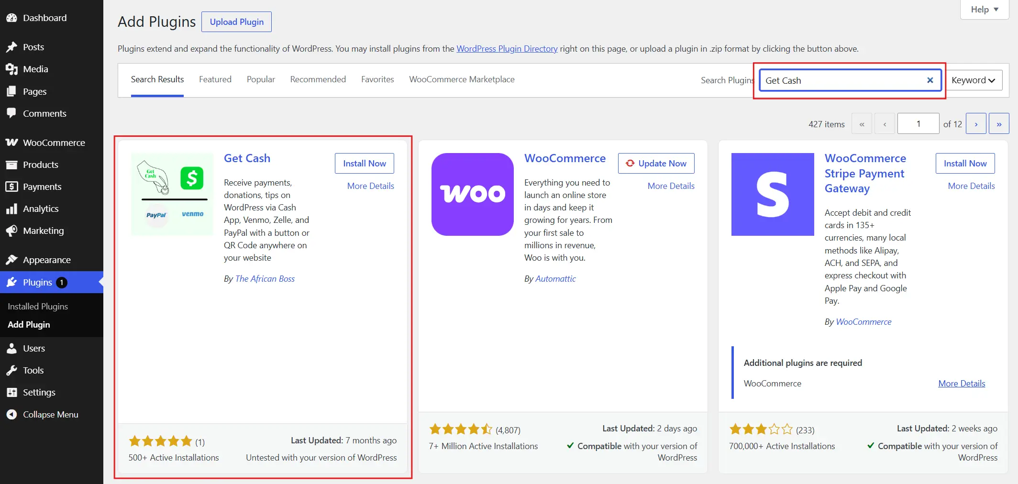Click the Tools wrench icon

pos(12,370)
